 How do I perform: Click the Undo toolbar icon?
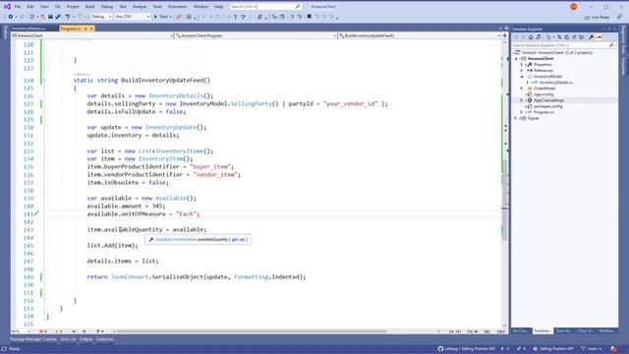pos(68,17)
